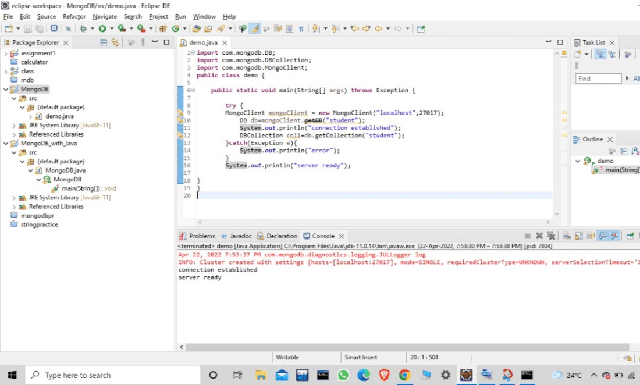This screenshot has height=385, width=640.
Task: Collapse the MongoDB_with_Java project
Action: pyautogui.click(x=5, y=144)
